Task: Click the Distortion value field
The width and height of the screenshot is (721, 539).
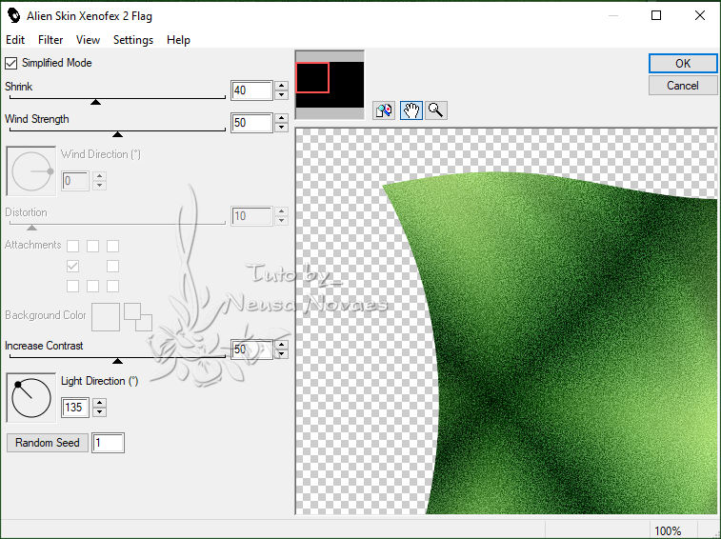Action: (251, 216)
